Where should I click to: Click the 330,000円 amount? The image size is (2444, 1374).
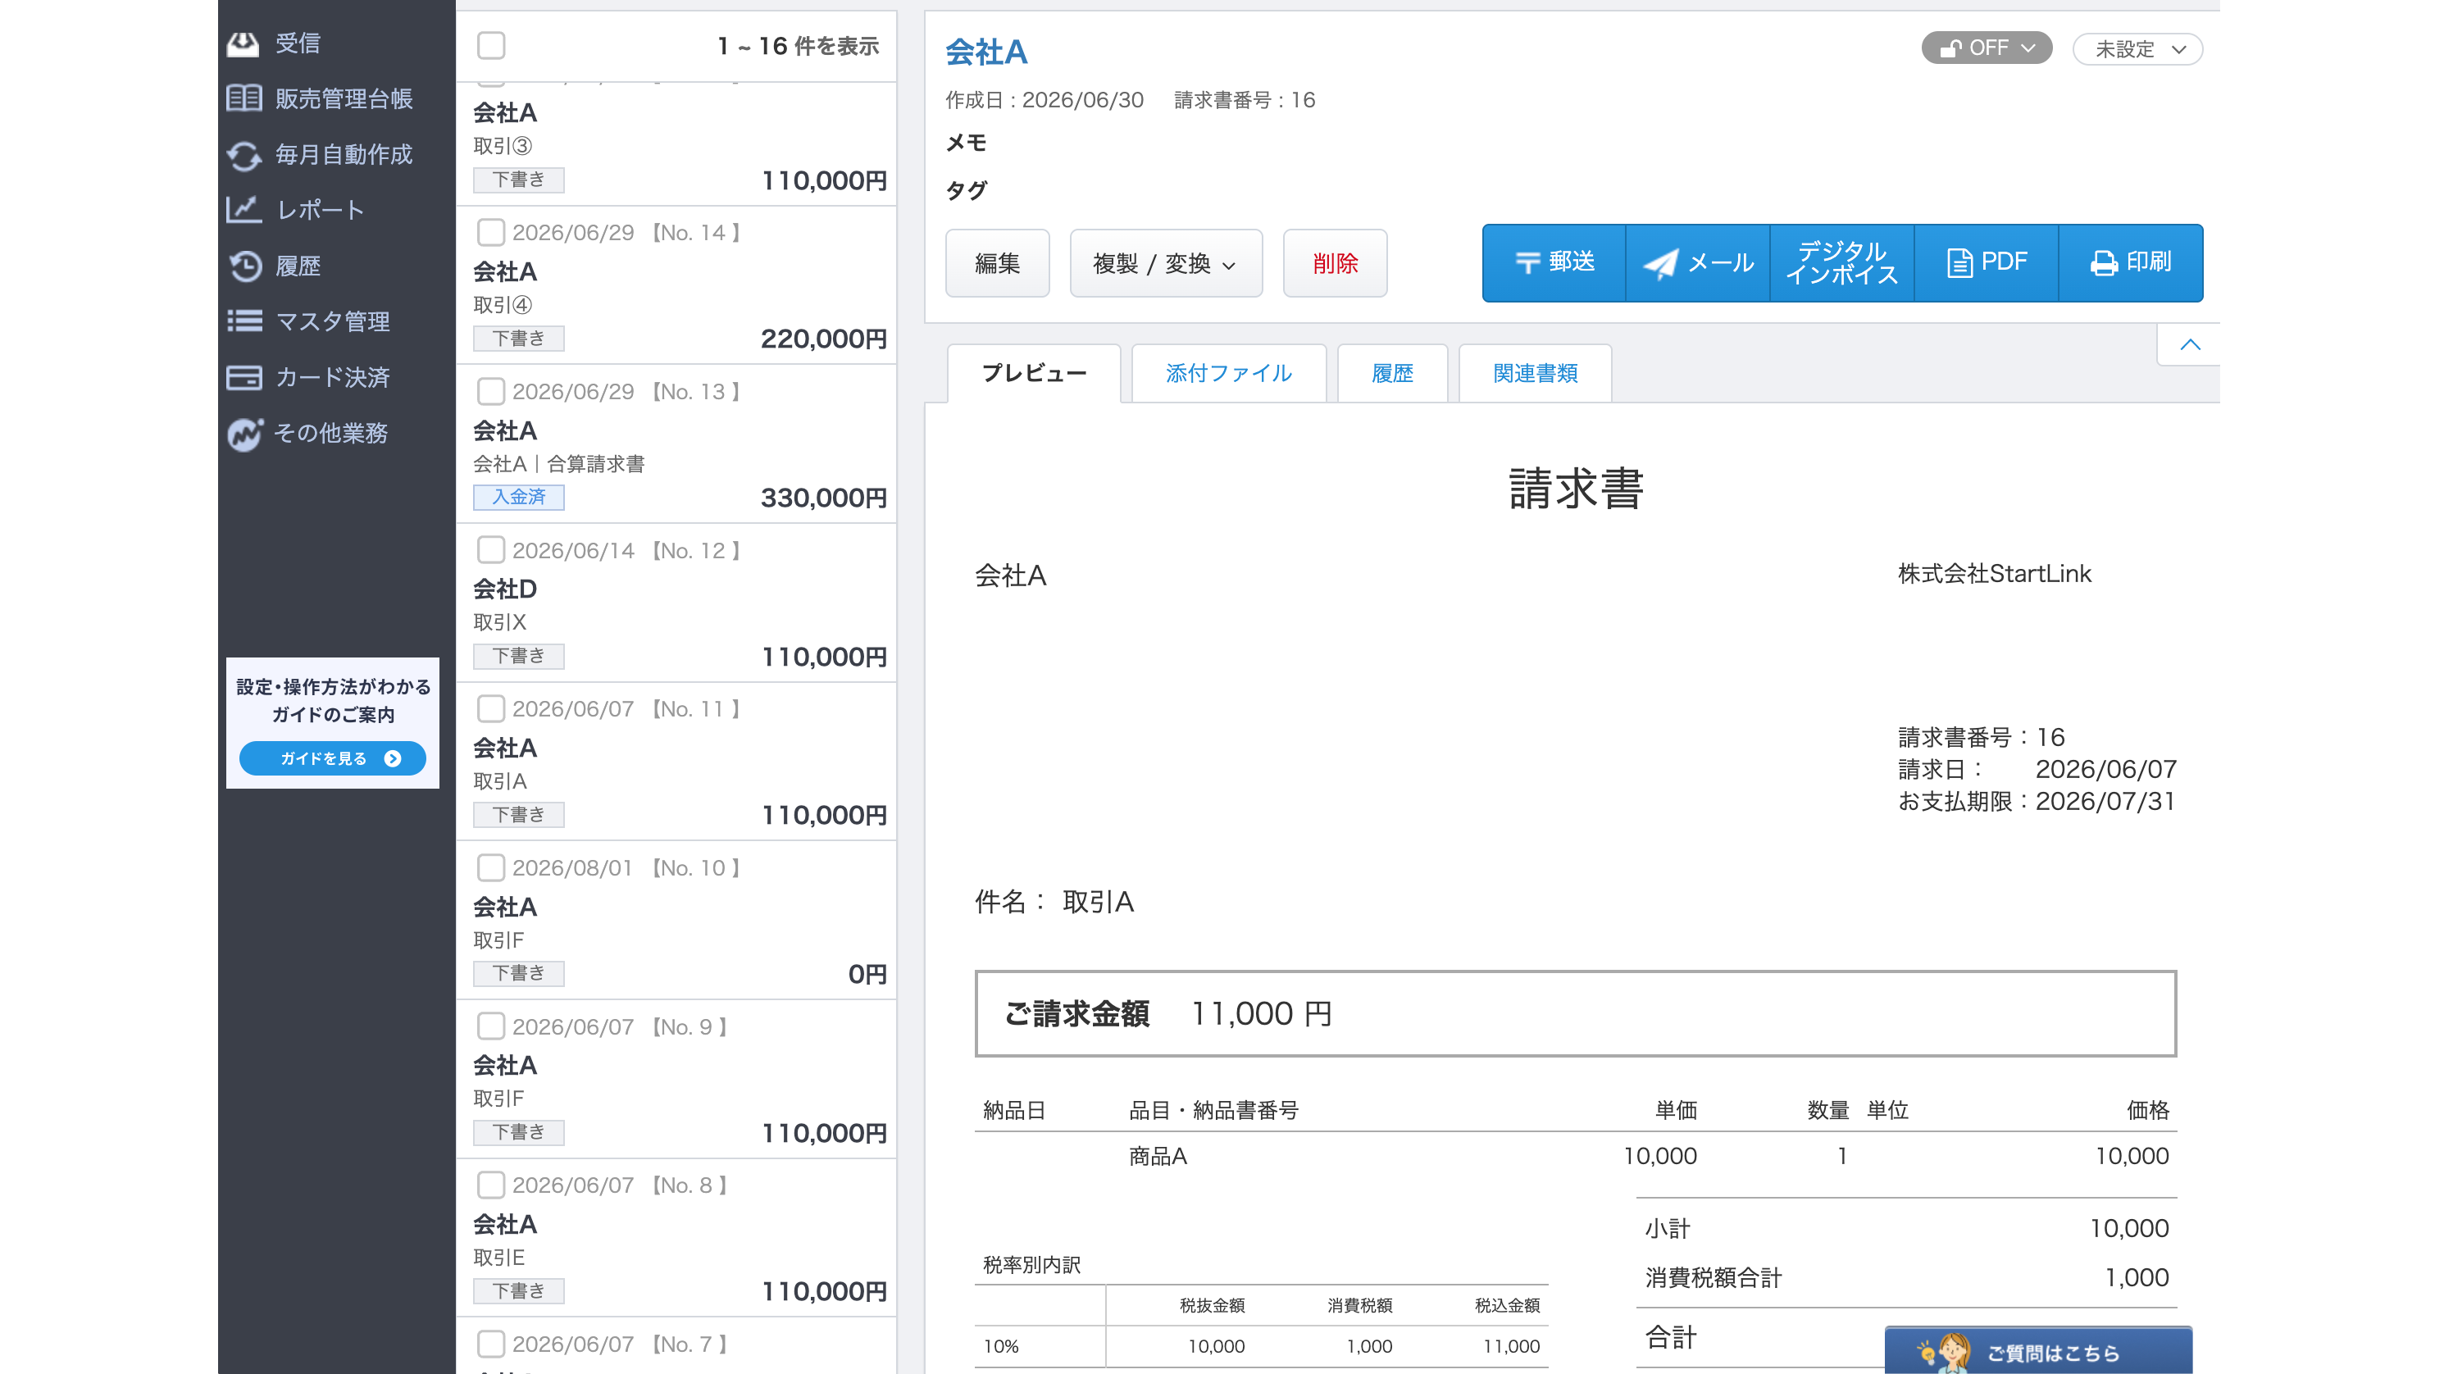[x=823, y=498]
